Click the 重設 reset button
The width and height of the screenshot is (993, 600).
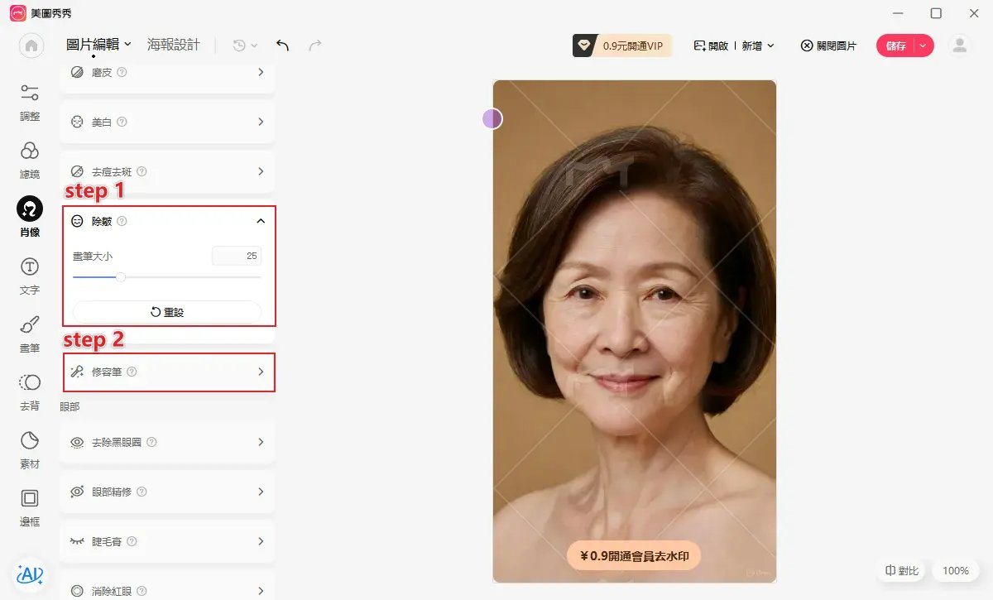(x=168, y=312)
